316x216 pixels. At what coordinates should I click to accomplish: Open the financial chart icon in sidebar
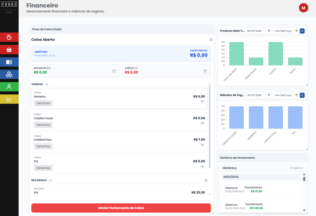coord(9,99)
